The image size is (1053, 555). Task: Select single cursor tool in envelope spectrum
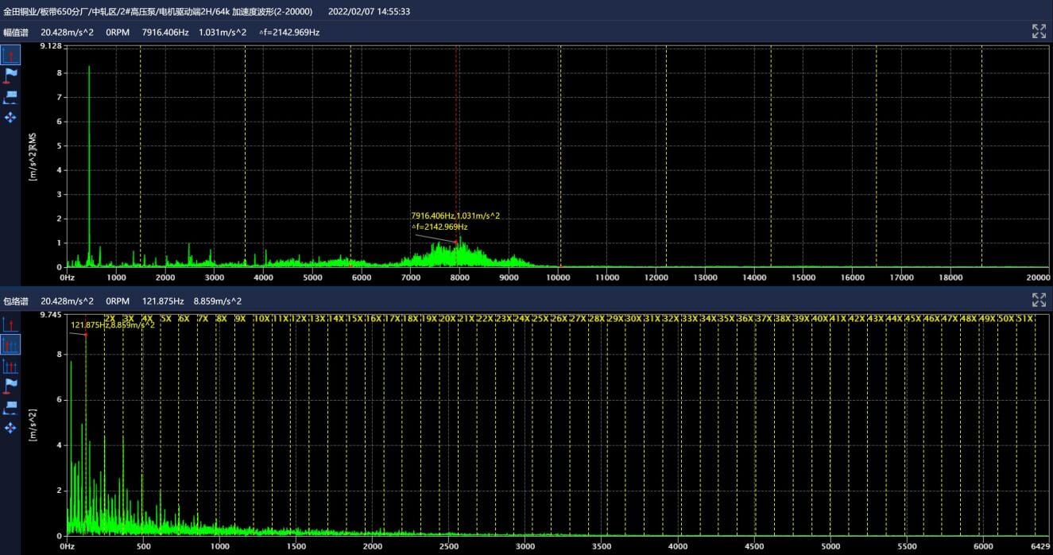pyautogui.click(x=10, y=324)
